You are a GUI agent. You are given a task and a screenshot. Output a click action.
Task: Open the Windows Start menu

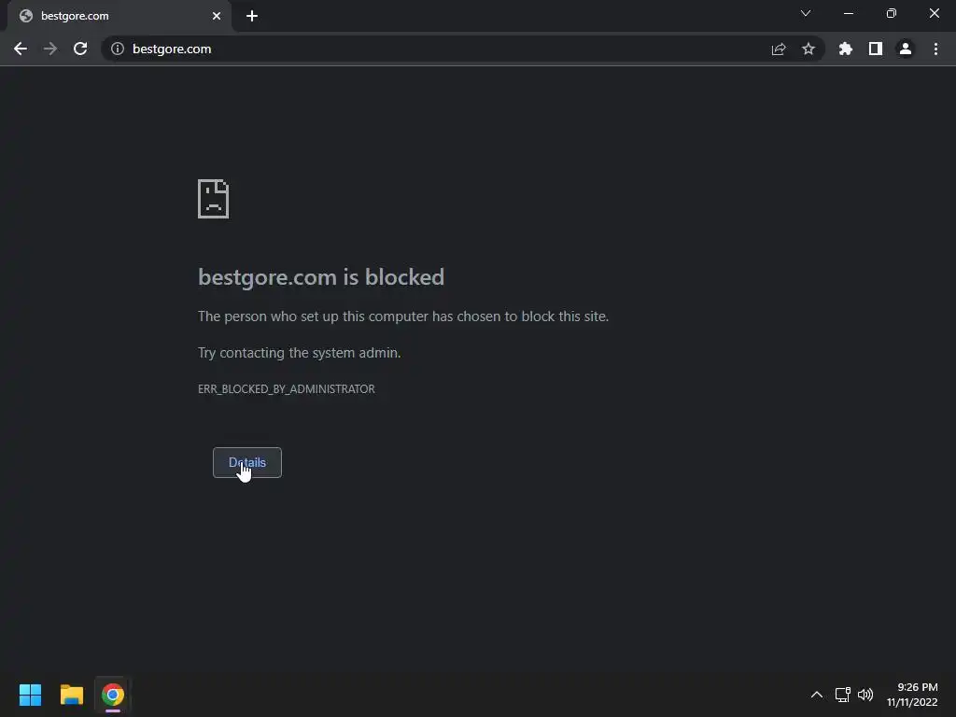coord(30,695)
